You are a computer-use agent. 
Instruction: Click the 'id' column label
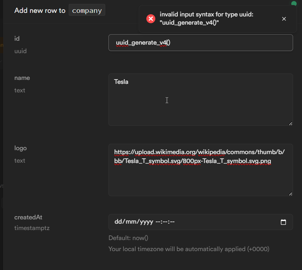(x=17, y=39)
